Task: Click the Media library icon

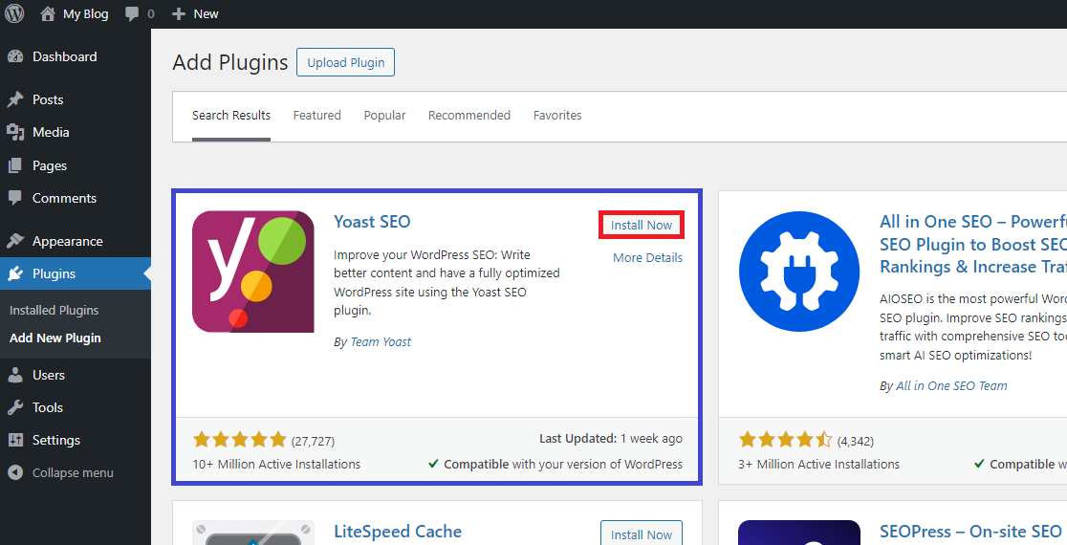Action: 15,132
